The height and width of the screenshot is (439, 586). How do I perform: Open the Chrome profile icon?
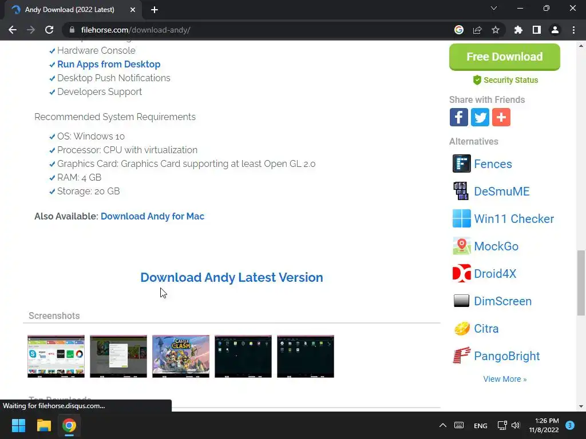click(x=555, y=30)
